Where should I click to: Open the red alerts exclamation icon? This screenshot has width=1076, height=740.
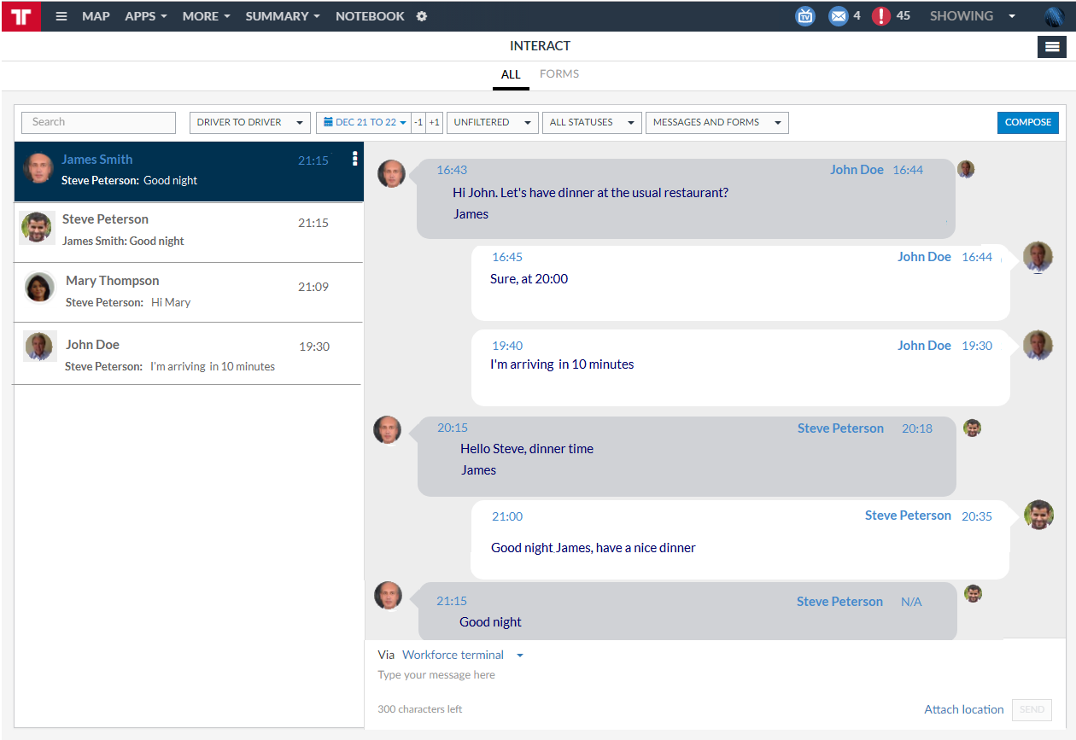click(881, 16)
